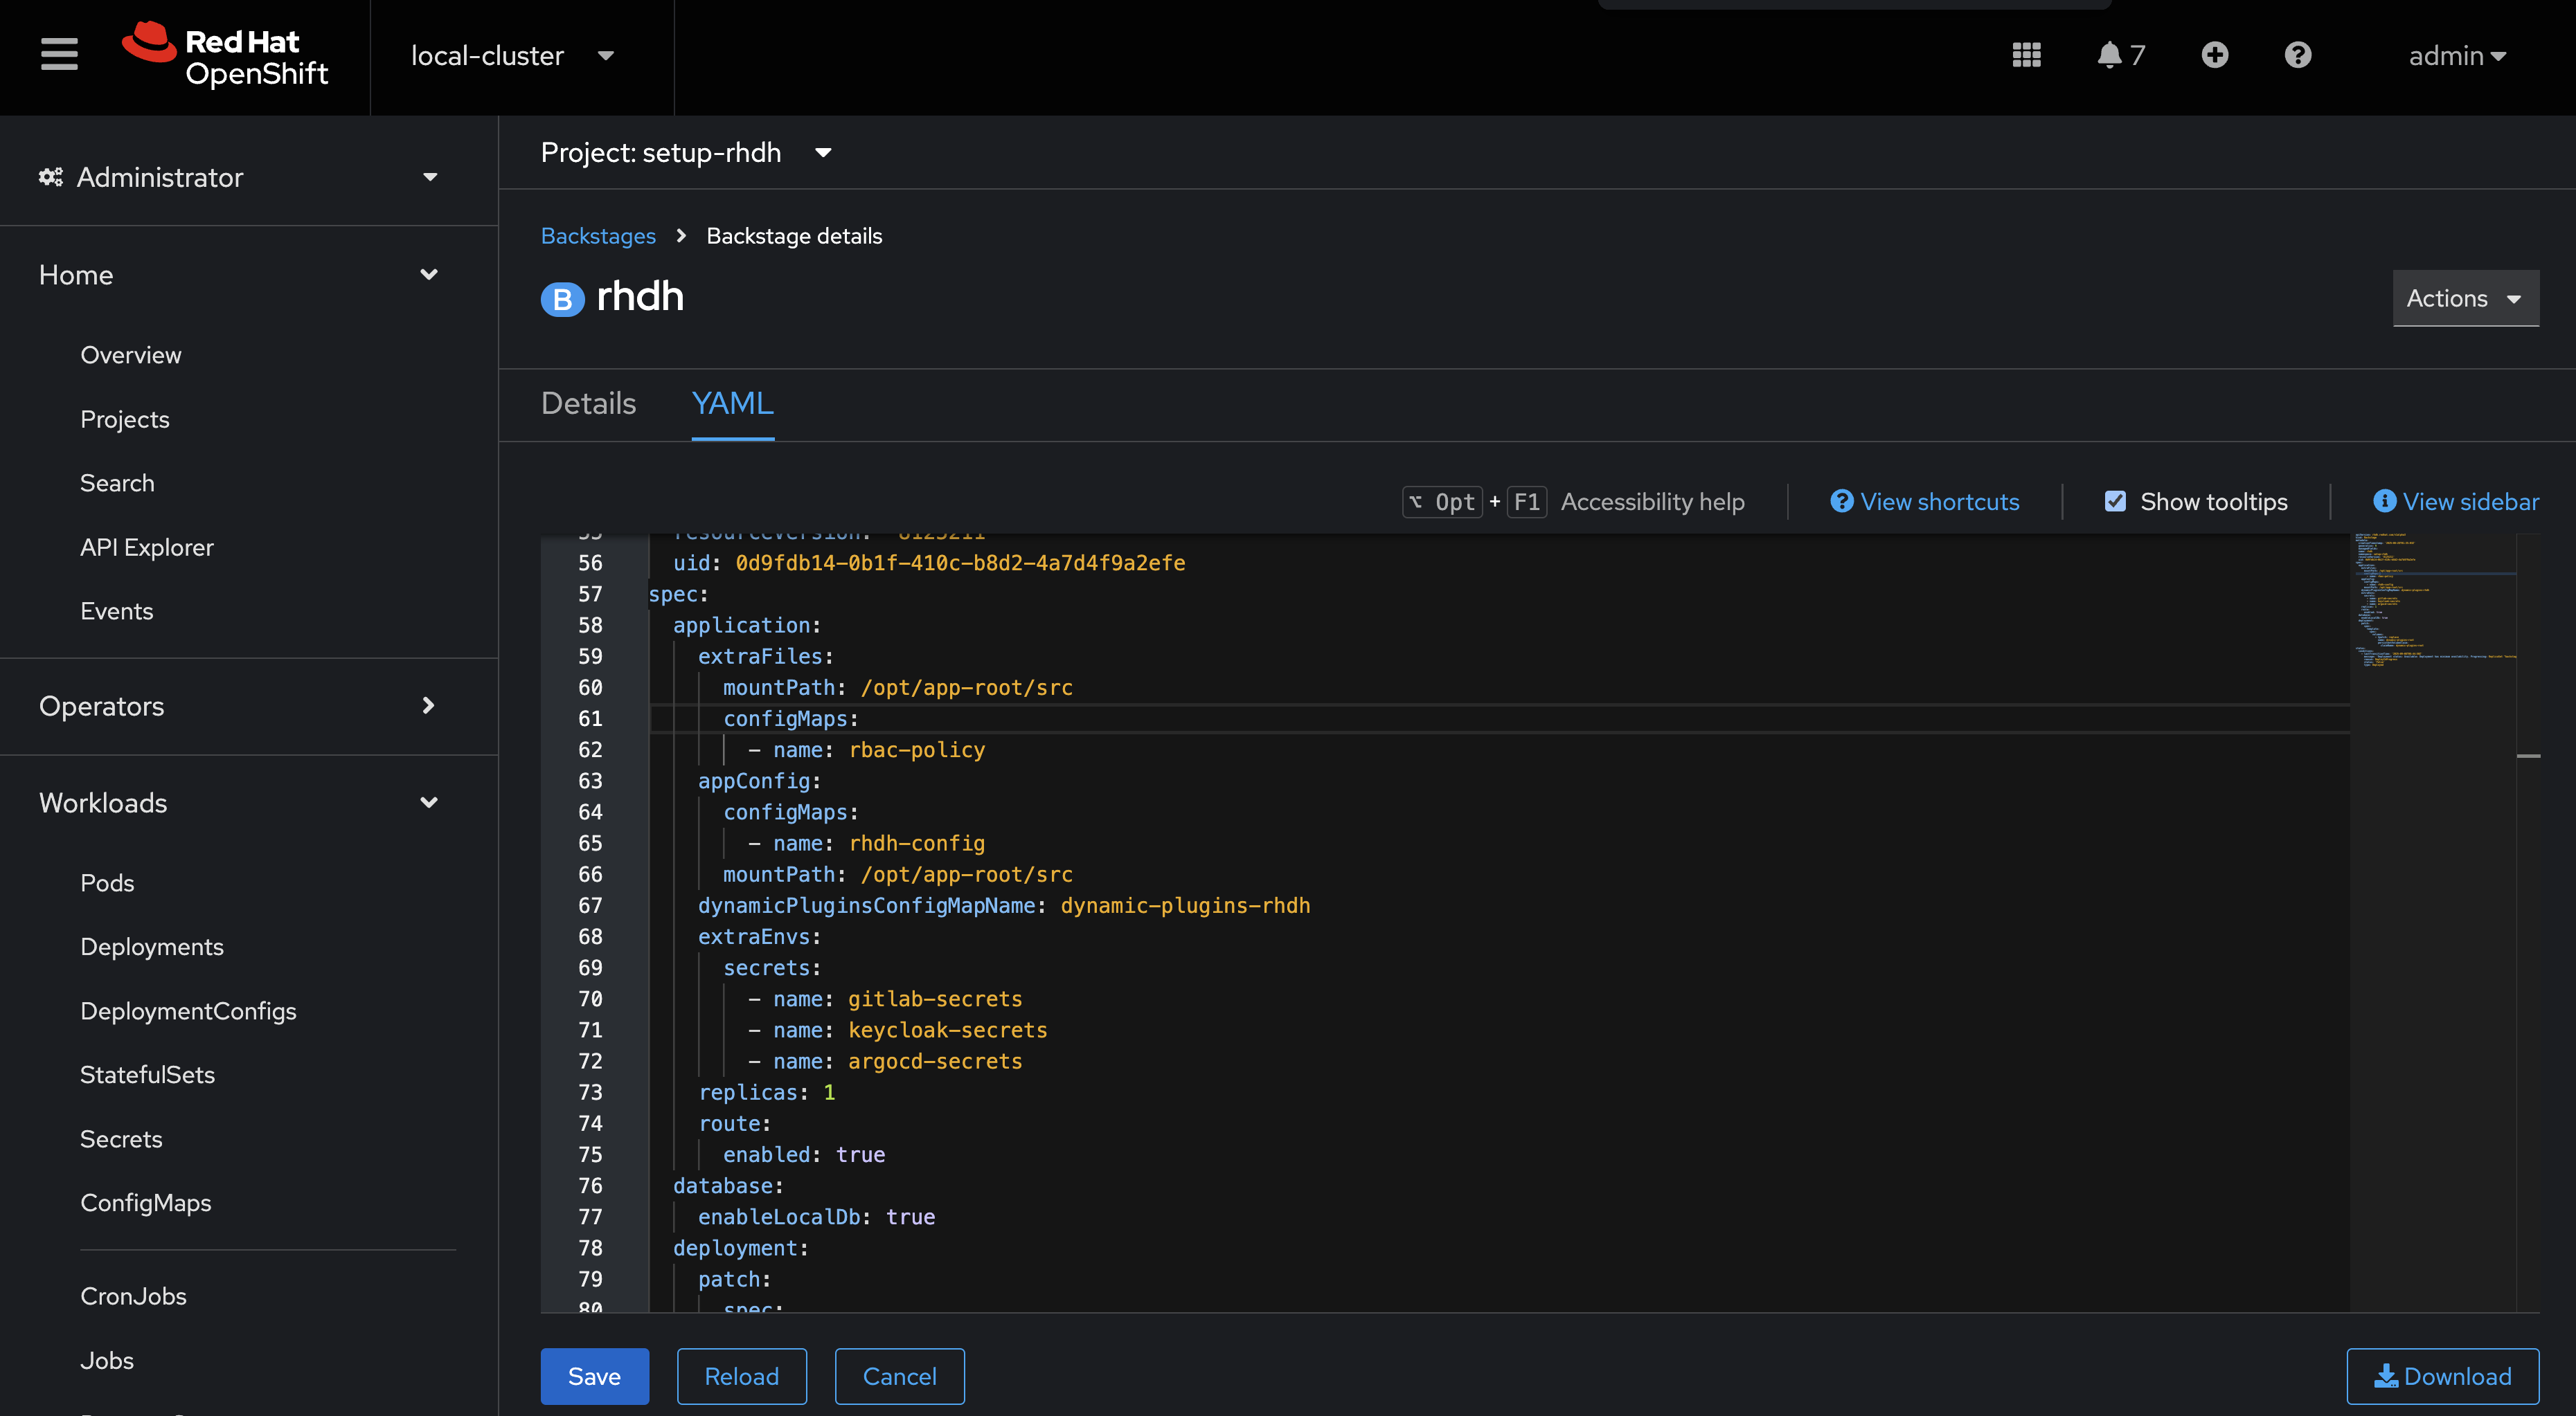
Task: Open the admin user menu
Action: pos(2457,56)
